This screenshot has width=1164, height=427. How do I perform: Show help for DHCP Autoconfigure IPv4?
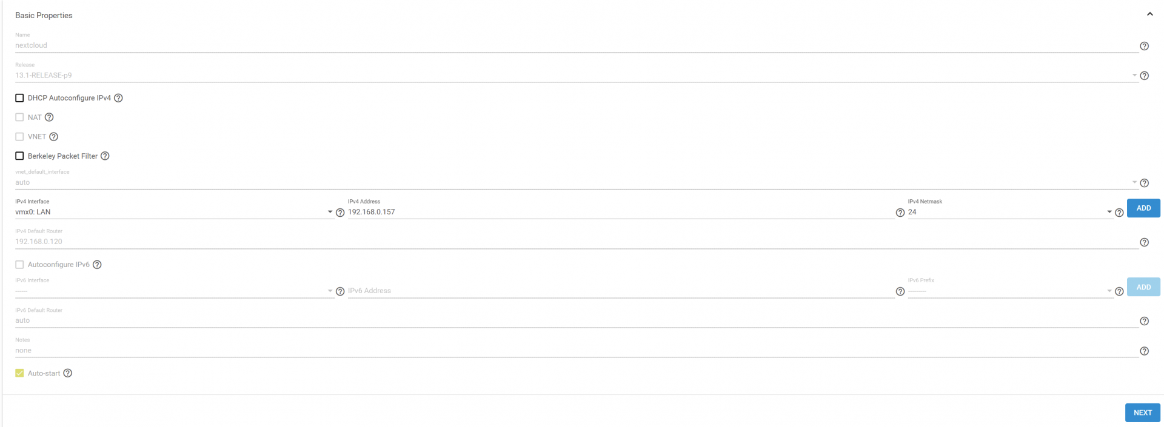(118, 98)
